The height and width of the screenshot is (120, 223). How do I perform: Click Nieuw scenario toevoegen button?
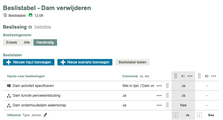point(85,62)
